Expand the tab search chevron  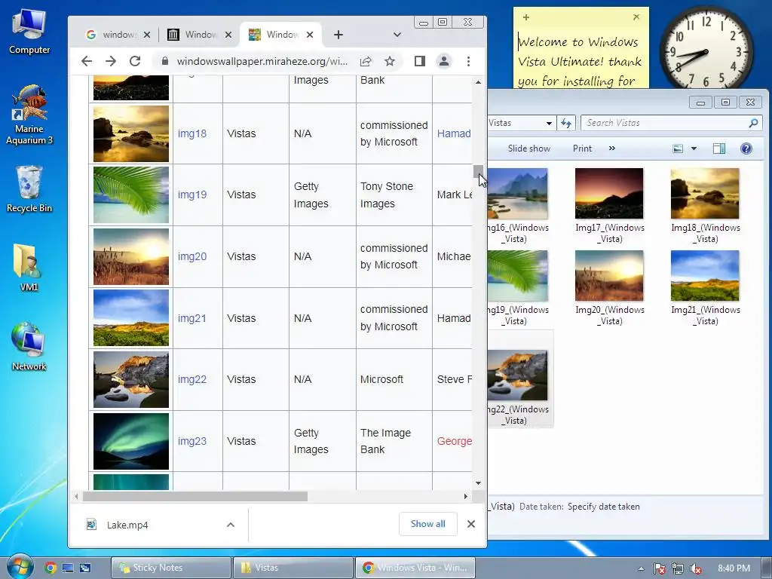397,35
